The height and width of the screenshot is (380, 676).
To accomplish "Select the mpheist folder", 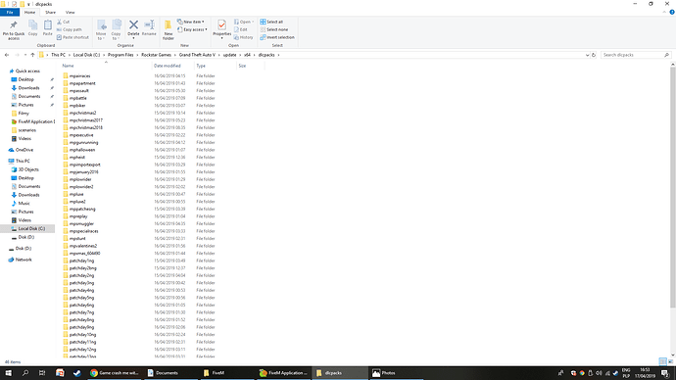I will tap(77, 158).
